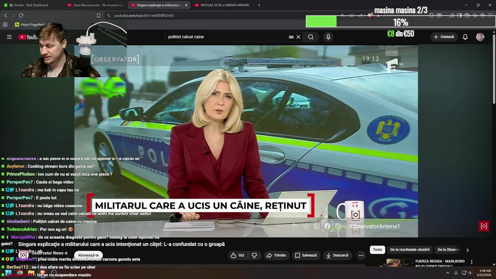
Task: Click chat username 'TodescuAdrian'
Action: (22, 229)
